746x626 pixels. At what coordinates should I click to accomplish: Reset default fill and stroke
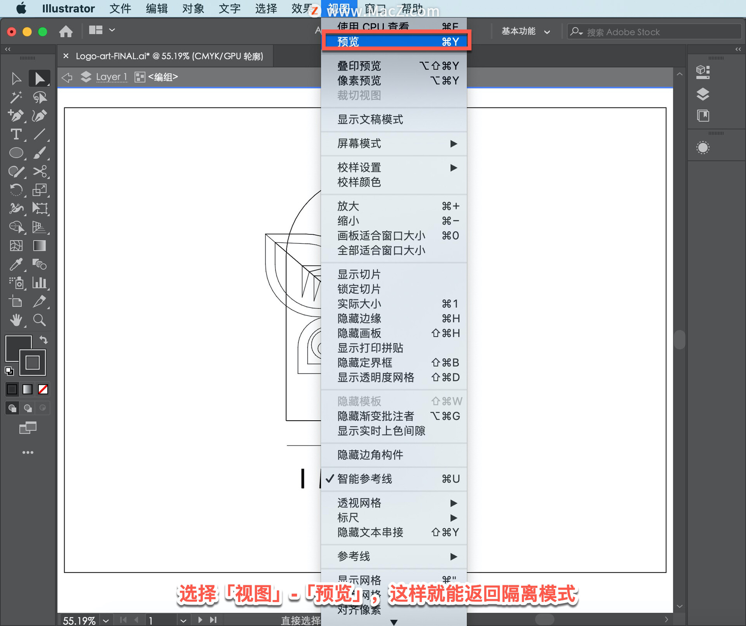pos(9,371)
